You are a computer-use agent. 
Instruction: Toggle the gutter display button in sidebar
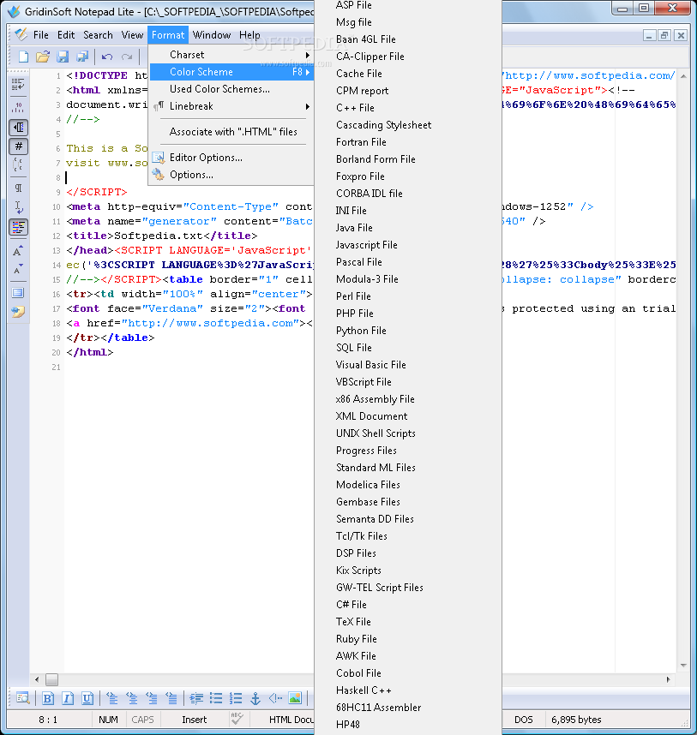(x=18, y=128)
